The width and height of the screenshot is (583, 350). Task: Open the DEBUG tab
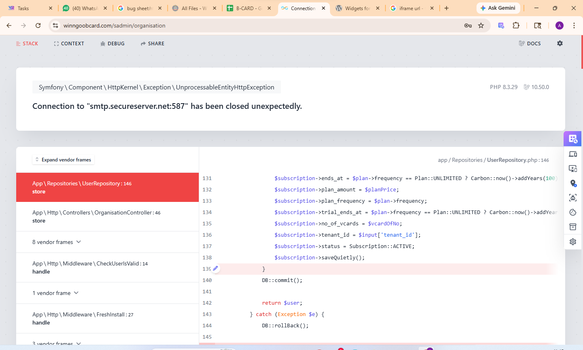tap(112, 43)
